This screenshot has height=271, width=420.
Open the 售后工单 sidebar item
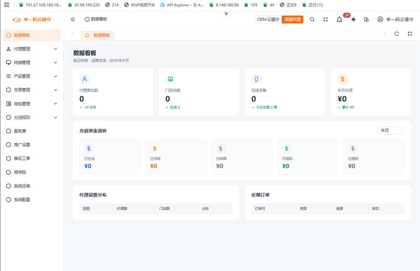coord(31,159)
